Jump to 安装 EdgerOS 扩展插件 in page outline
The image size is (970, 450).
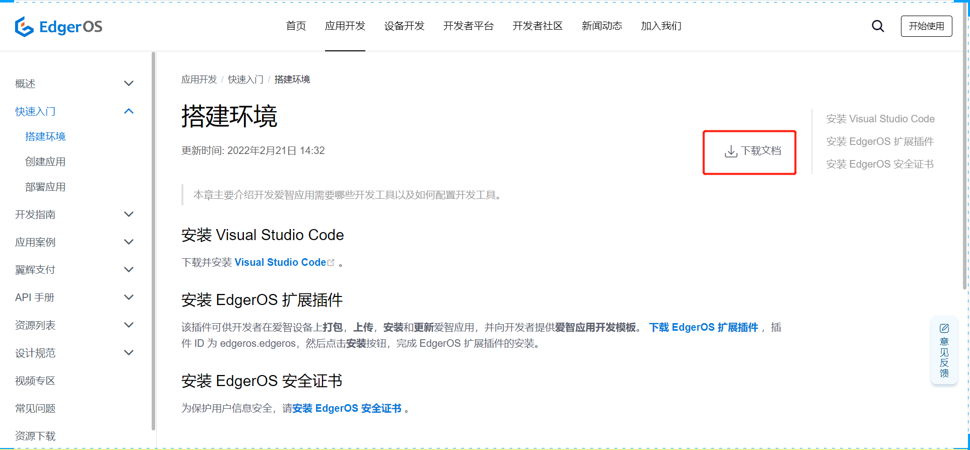pyautogui.click(x=880, y=141)
